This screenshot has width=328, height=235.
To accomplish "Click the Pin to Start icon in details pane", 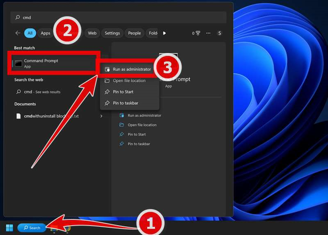I will pyautogui.click(x=122, y=134).
